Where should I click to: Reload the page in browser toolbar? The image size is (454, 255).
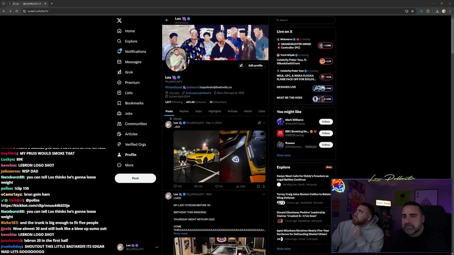coord(16,11)
